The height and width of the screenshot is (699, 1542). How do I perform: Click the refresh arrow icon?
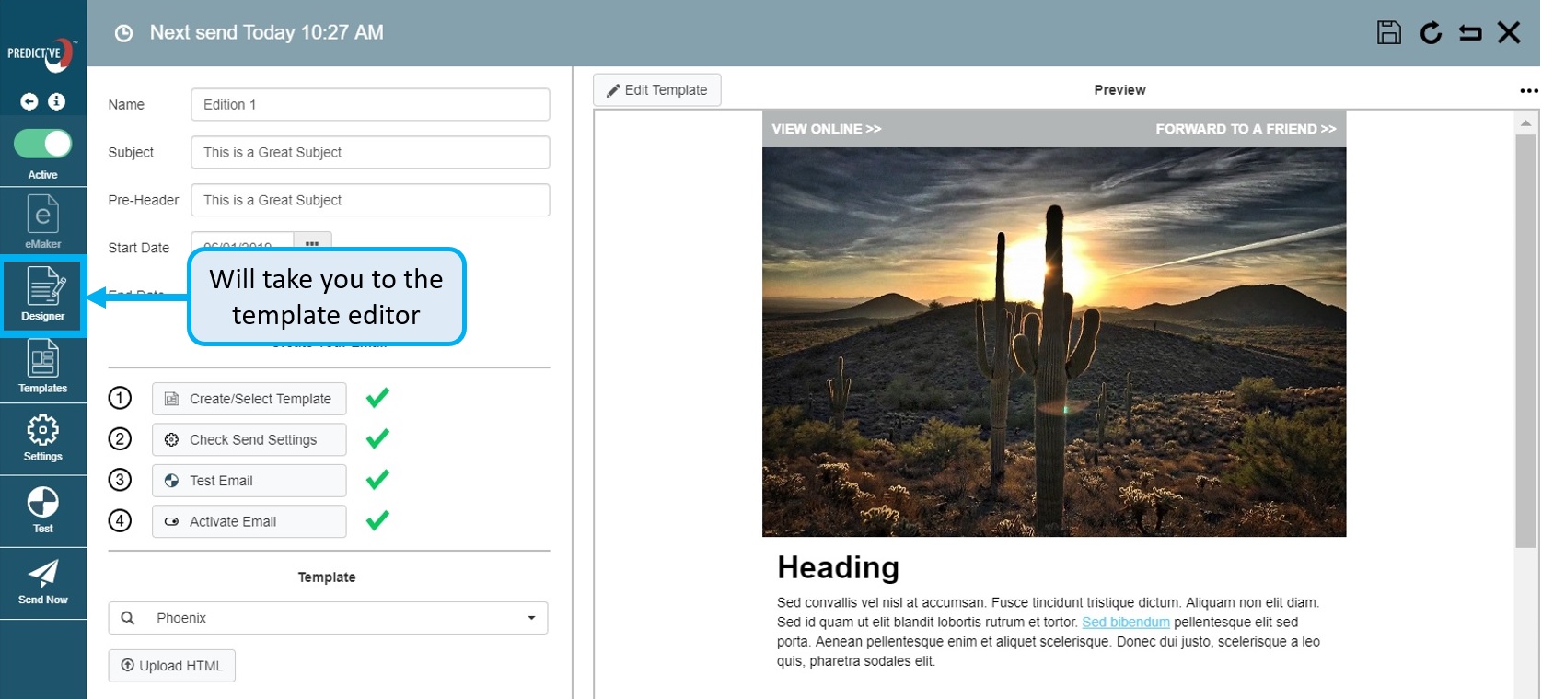[1430, 33]
